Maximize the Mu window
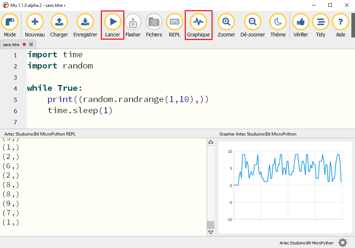This screenshot has height=248, width=355. pyautogui.click(x=330, y=5)
